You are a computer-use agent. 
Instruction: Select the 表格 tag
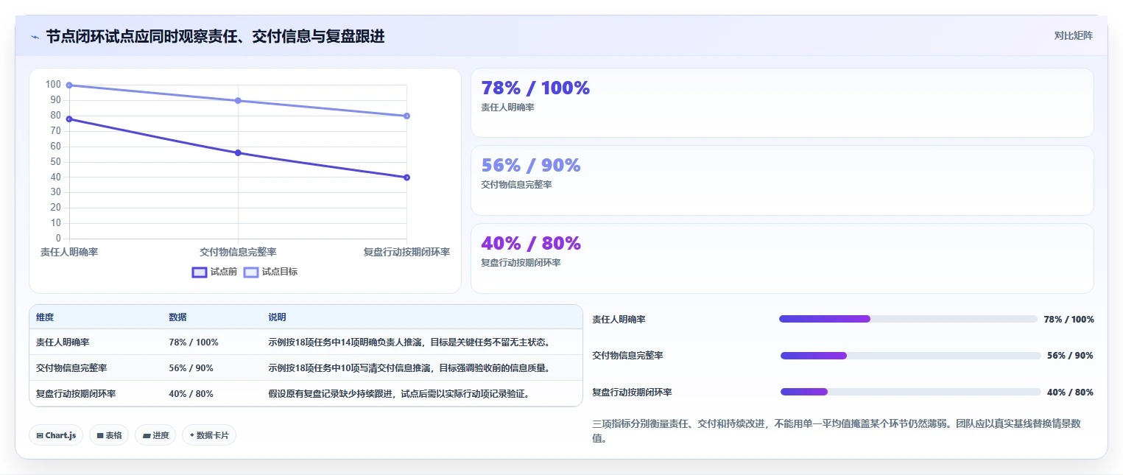tap(109, 435)
